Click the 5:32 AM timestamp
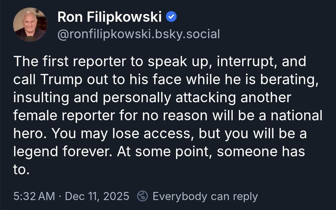336x210 pixels. 34,196
